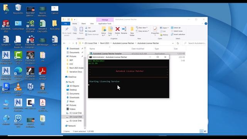Screen dimensions: 247x139
Task: Click Copy path in ribbon
Action: [90, 31]
